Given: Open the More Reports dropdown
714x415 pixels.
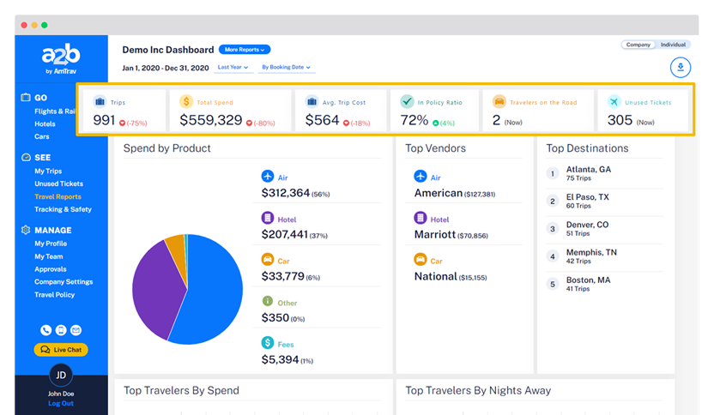Looking at the screenshot, I should pos(245,50).
